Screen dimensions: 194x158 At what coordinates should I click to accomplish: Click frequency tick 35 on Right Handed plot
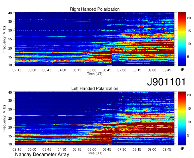point(10,21)
